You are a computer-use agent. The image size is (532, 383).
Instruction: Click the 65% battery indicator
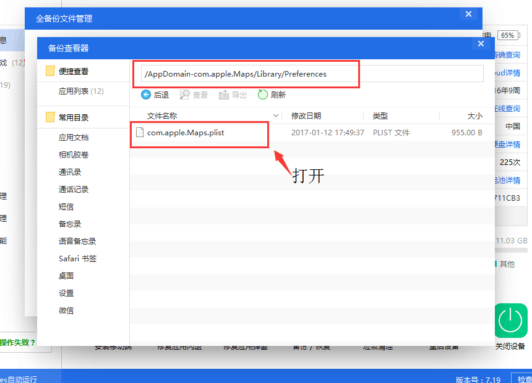(x=508, y=35)
